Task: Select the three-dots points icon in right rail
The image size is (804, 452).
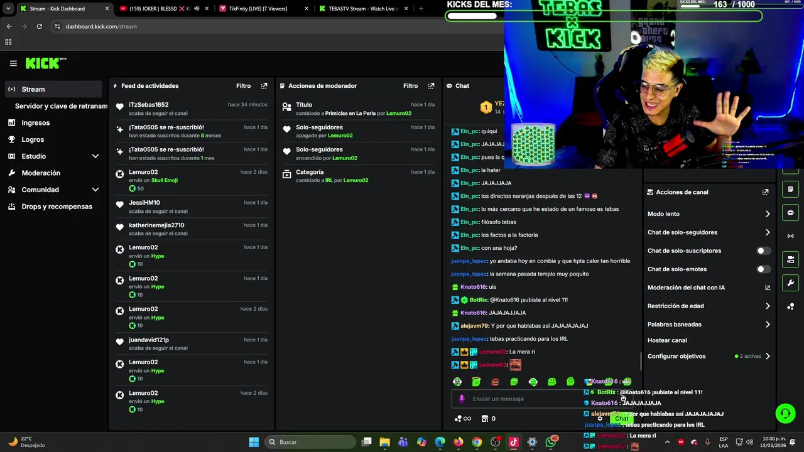Action: click(x=790, y=306)
